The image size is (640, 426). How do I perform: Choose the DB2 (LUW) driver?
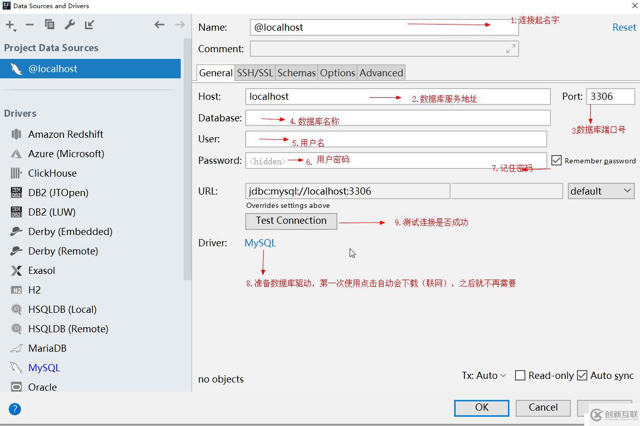point(52,212)
